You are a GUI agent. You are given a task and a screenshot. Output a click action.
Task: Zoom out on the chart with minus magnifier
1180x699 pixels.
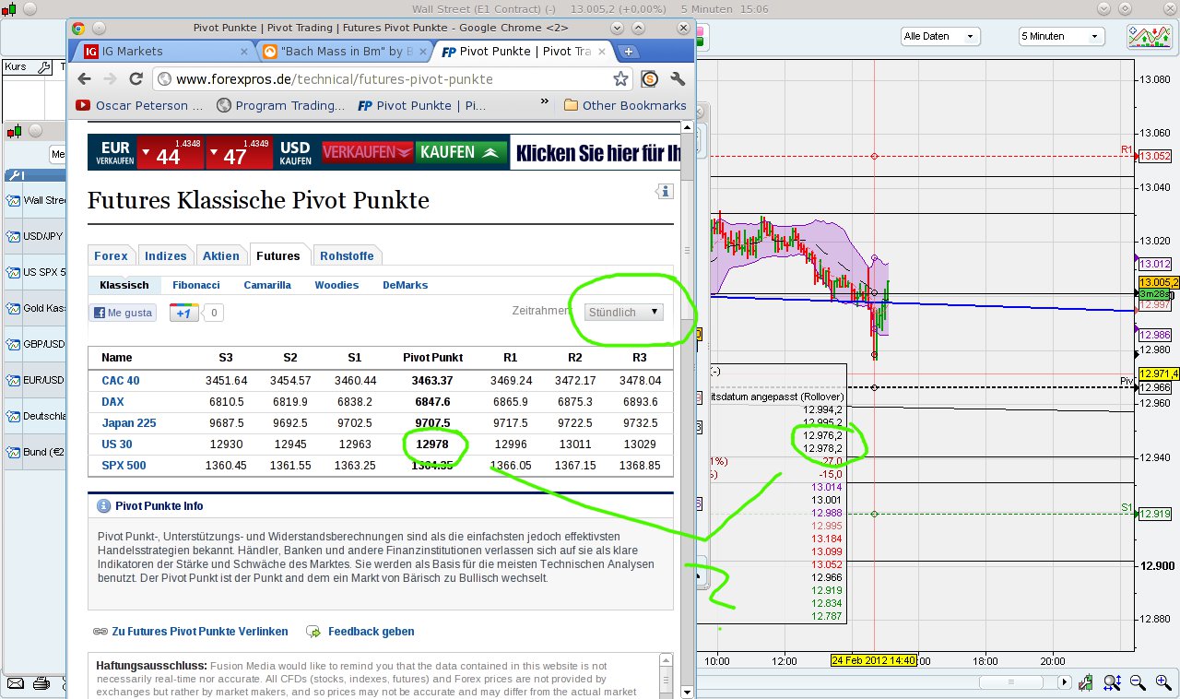click(1136, 682)
